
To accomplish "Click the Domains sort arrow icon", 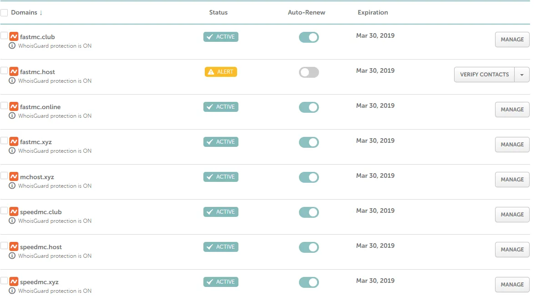I will [41, 13].
